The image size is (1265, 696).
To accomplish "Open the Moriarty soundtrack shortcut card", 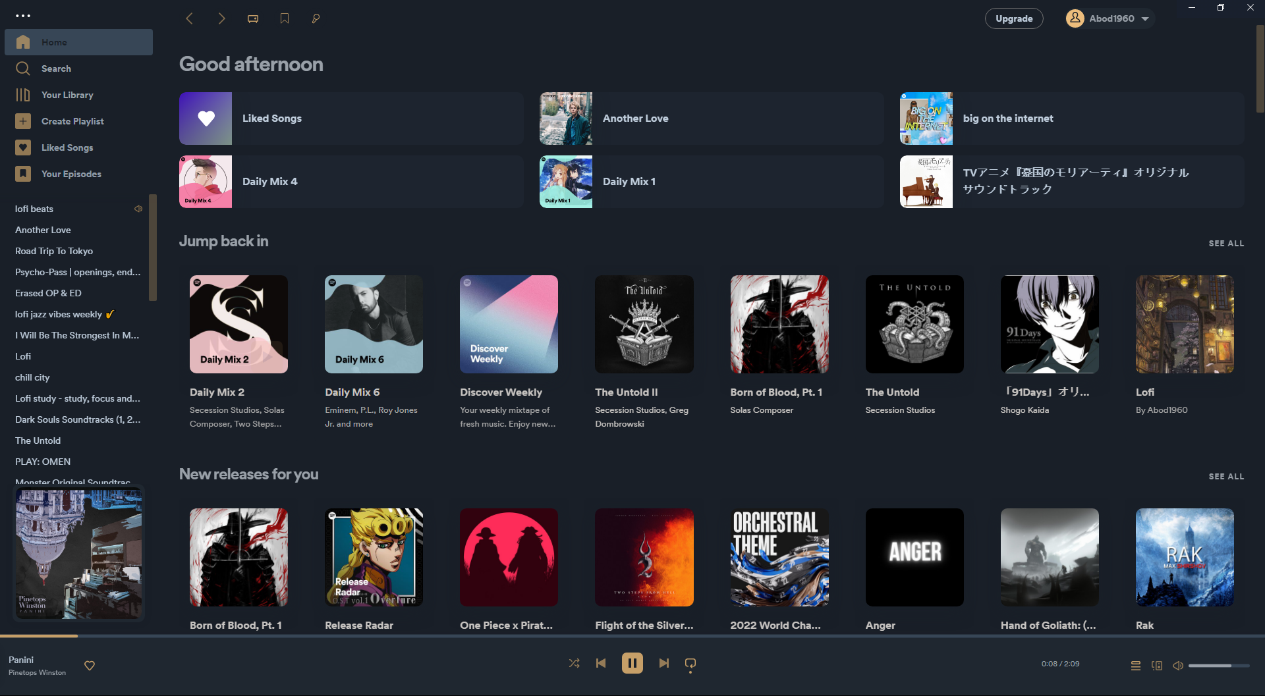I will pyautogui.click(x=1072, y=182).
